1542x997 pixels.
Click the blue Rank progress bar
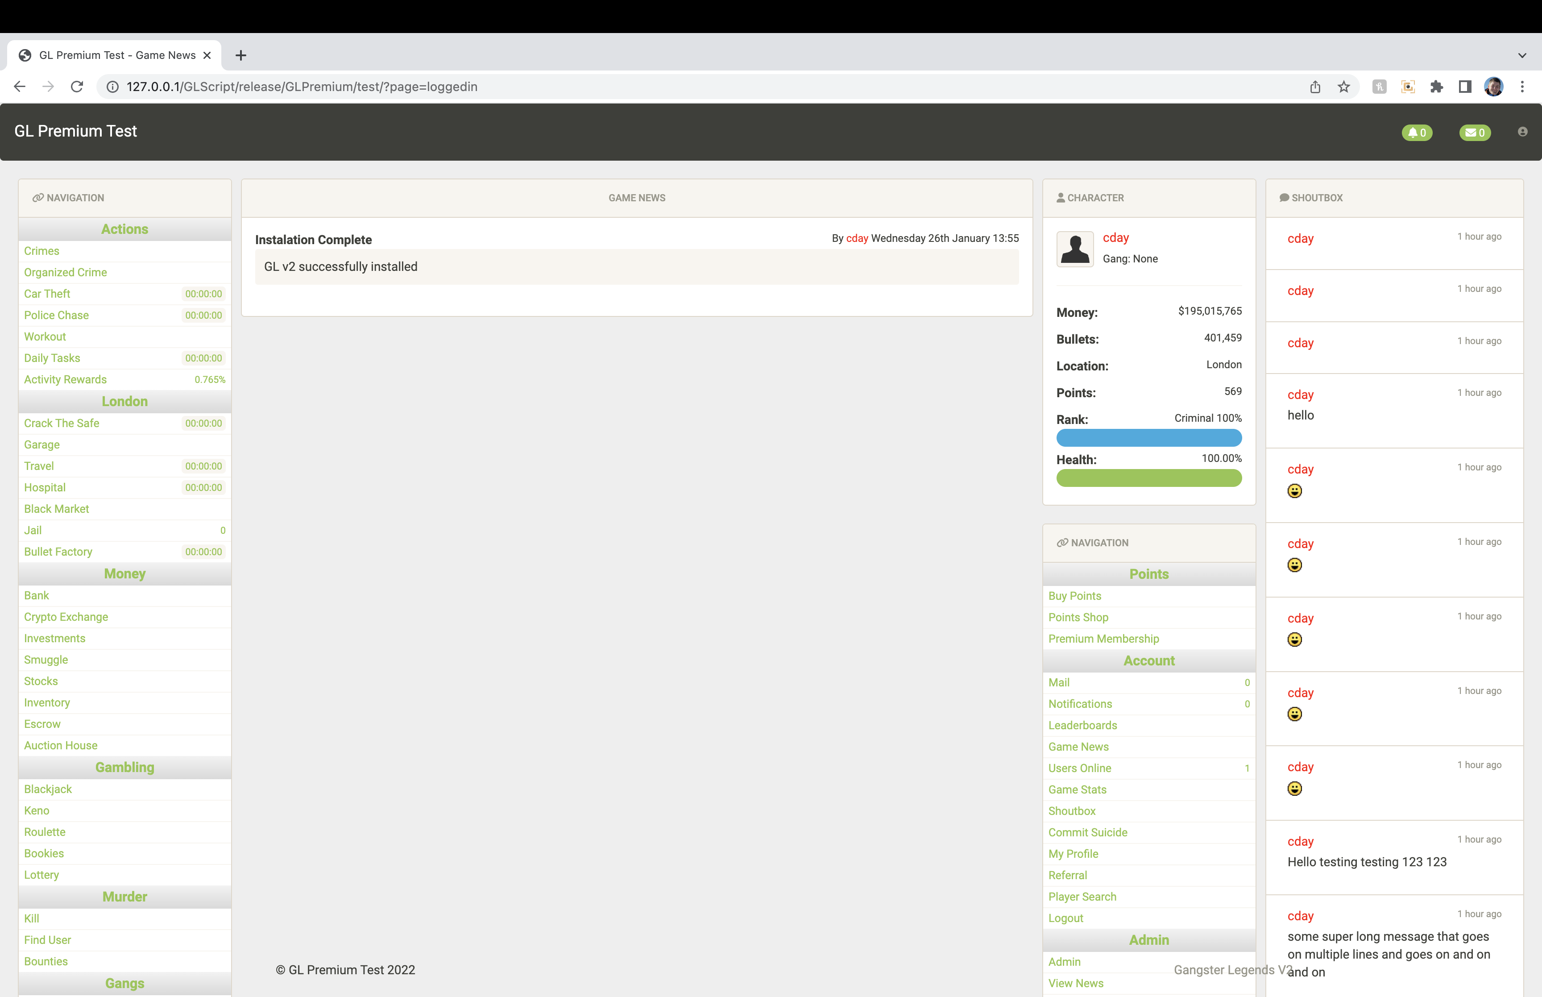1148,438
